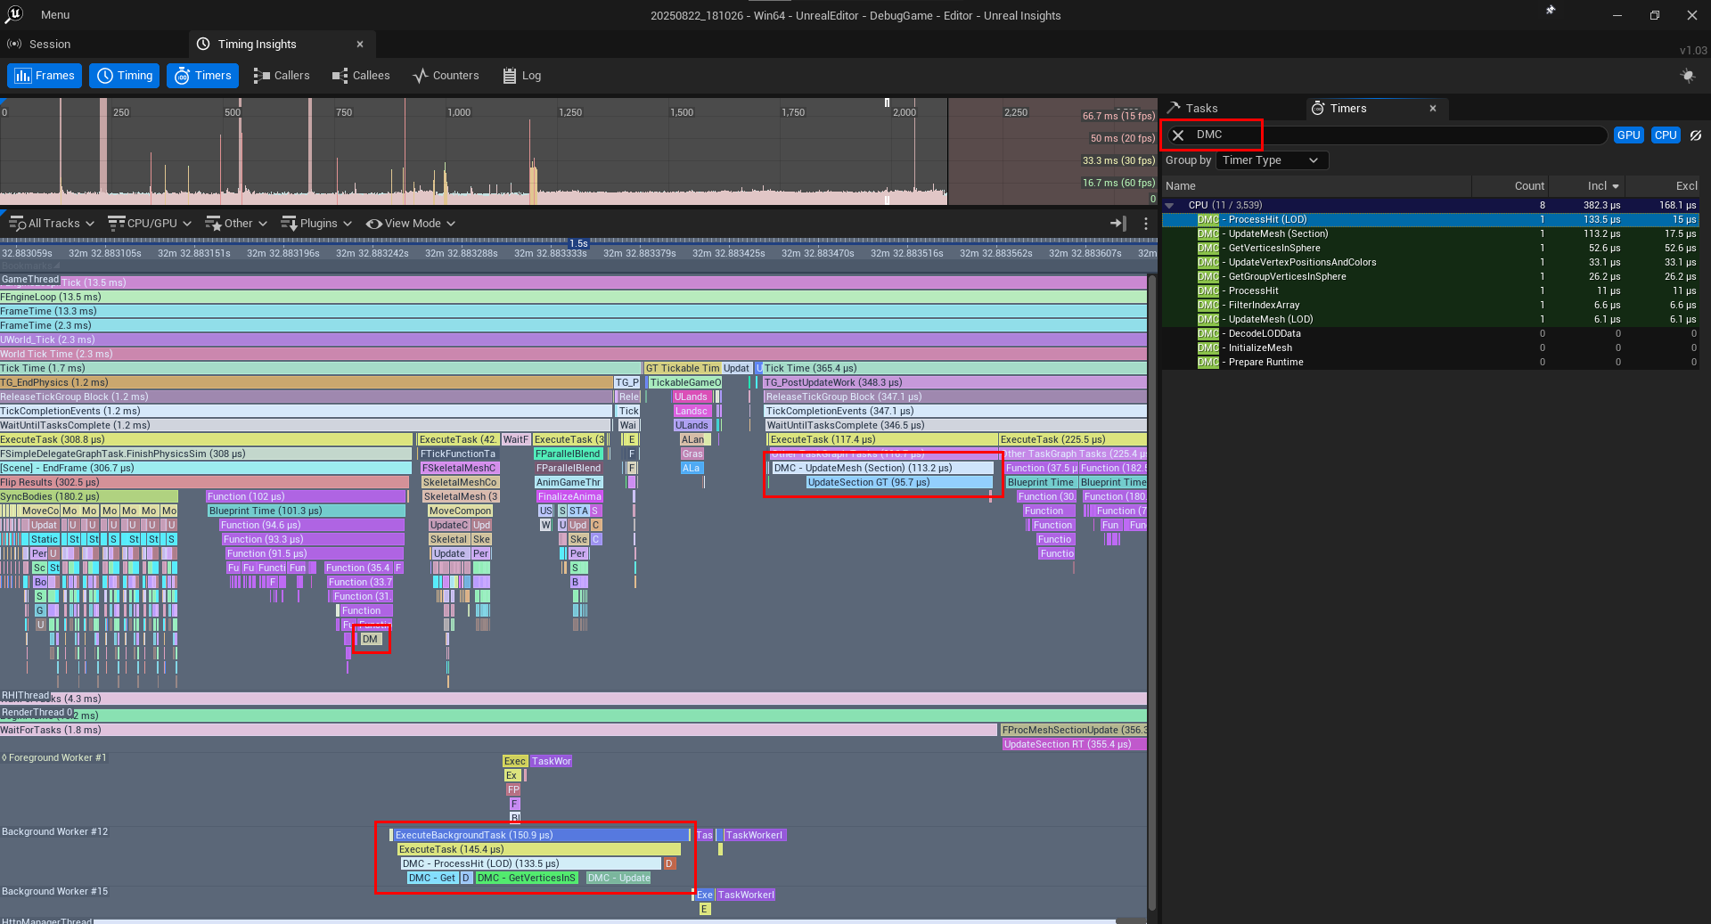Screen dimensions: 1711x924
Task: Click the Menu label in title bar
Action: tap(55, 15)
